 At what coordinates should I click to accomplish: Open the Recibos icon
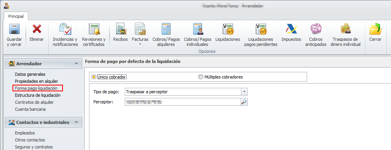[121, 29]
